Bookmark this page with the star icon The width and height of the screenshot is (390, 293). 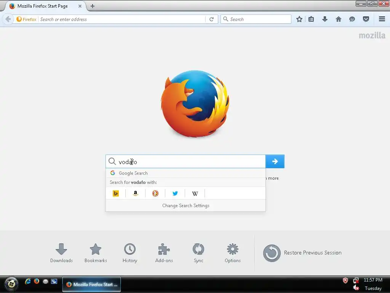click(299, 19)
